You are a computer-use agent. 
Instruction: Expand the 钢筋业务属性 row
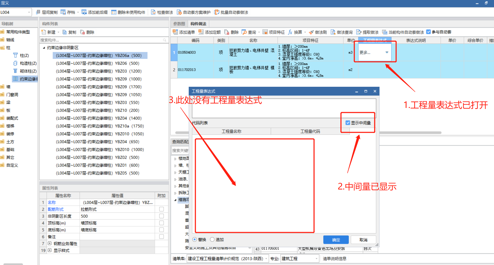[50, 243]
